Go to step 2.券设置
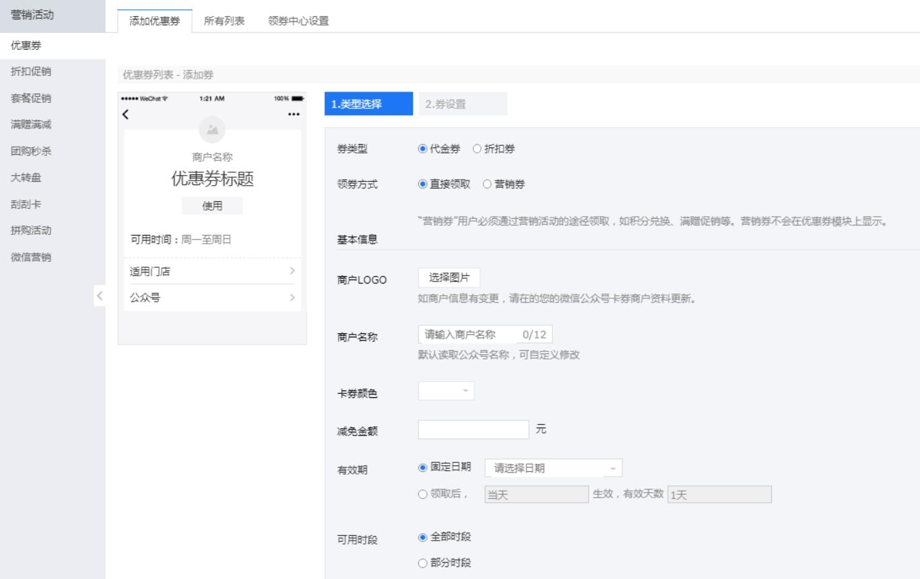Viewport: 920px width, 579px height. [463, 104]
